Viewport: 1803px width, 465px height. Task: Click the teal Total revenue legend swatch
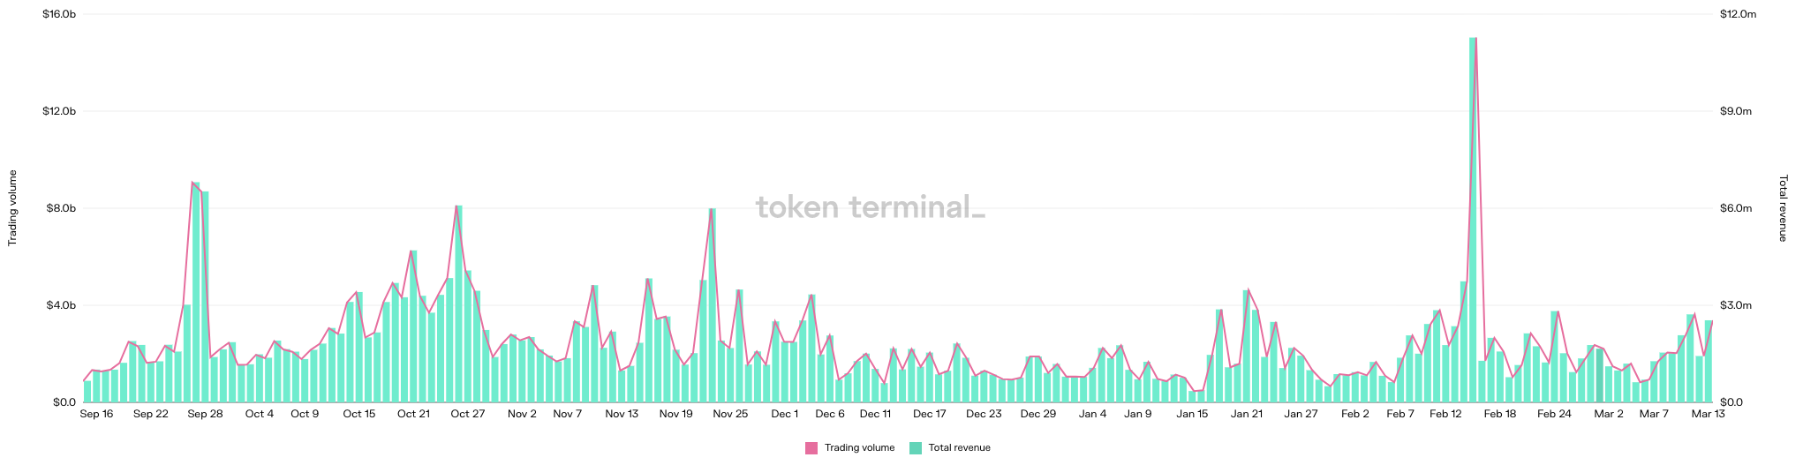(x=915, y=448)
